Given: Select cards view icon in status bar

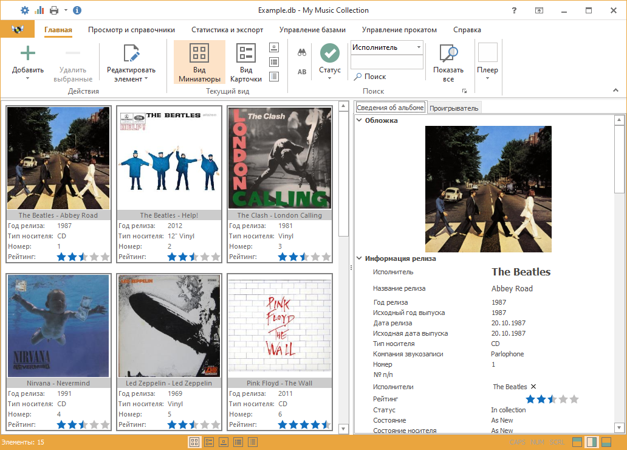Looking at the screenshot, I should point(209,442).
